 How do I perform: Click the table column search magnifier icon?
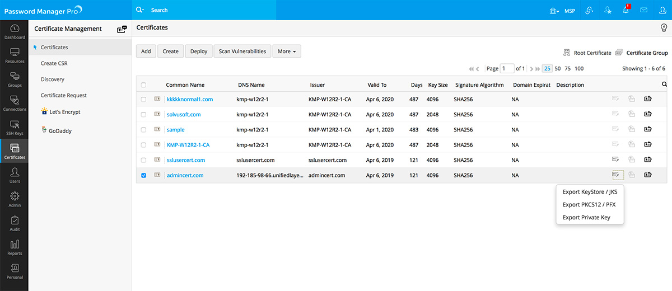(664, 85)
